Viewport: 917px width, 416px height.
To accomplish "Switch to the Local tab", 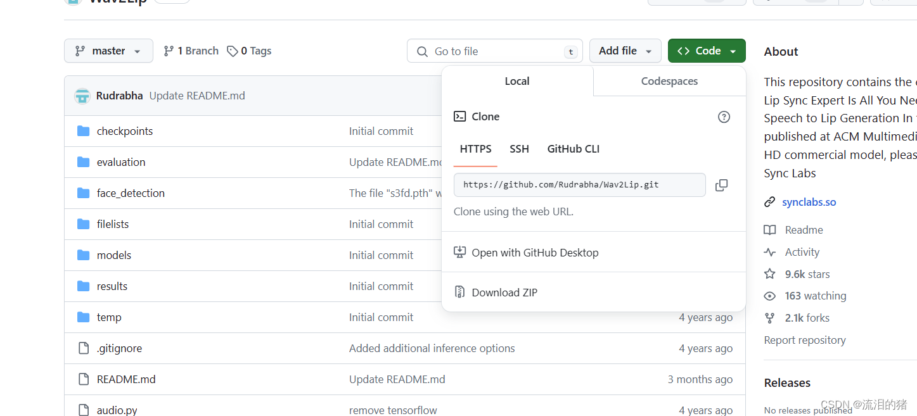I will [x=517, y=81].
